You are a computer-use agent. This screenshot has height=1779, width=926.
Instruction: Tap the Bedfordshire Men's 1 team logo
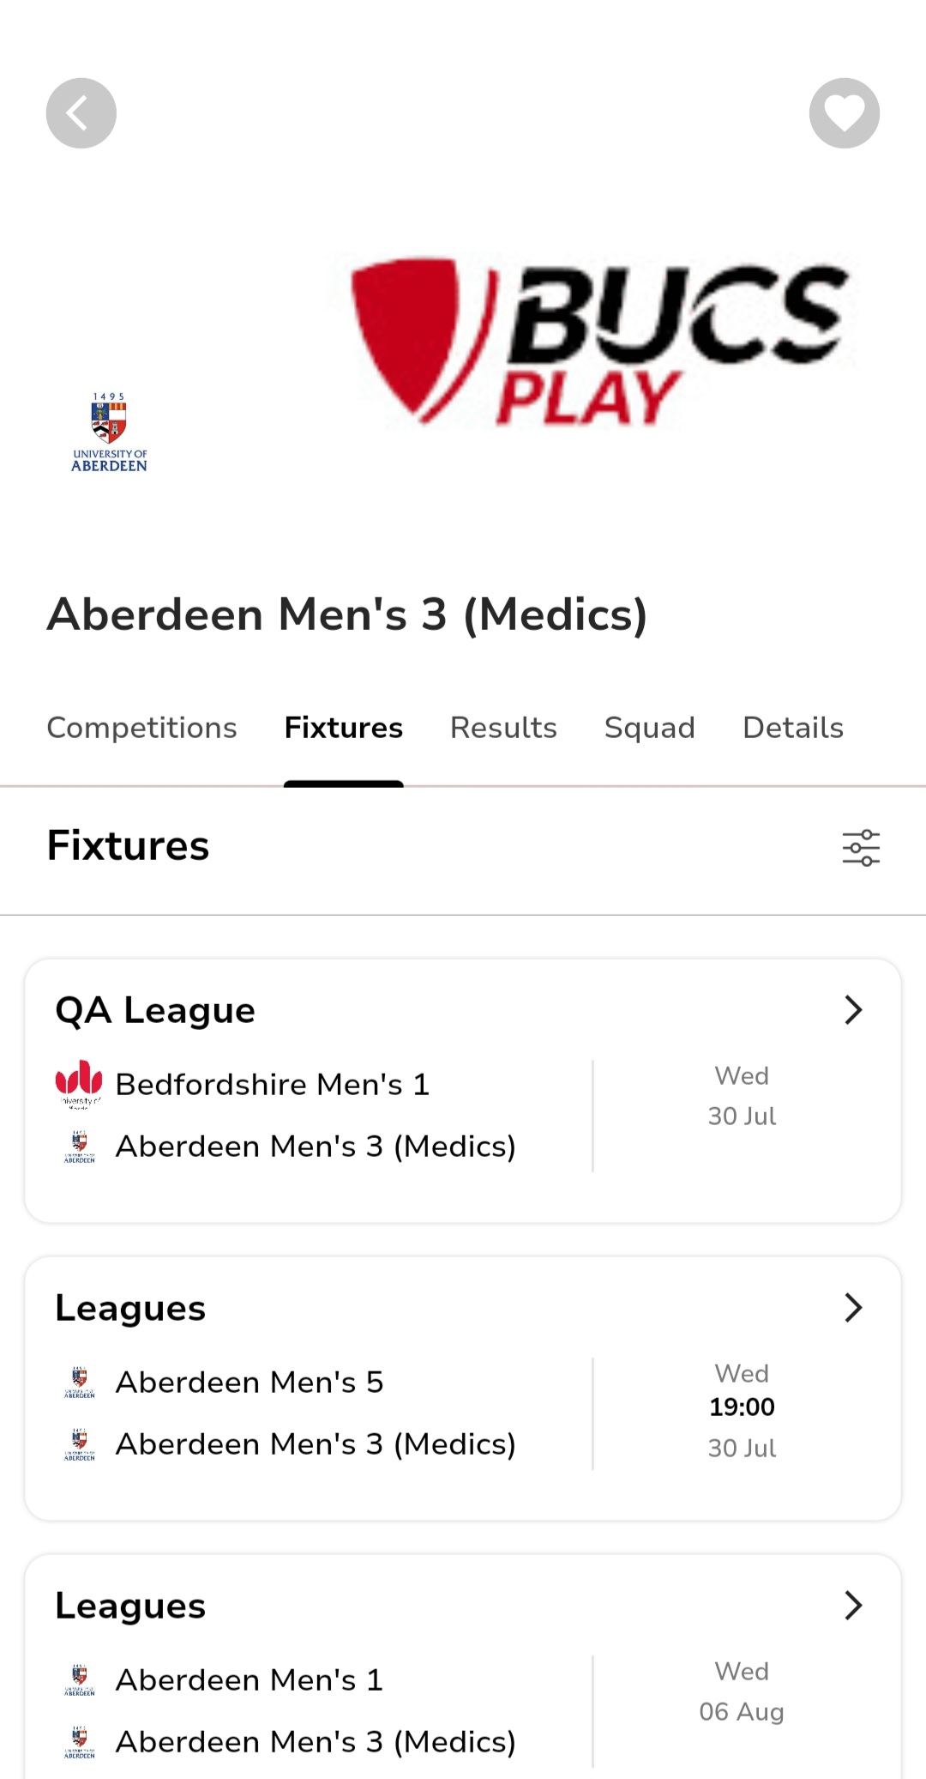click(x=79, y=1085)
